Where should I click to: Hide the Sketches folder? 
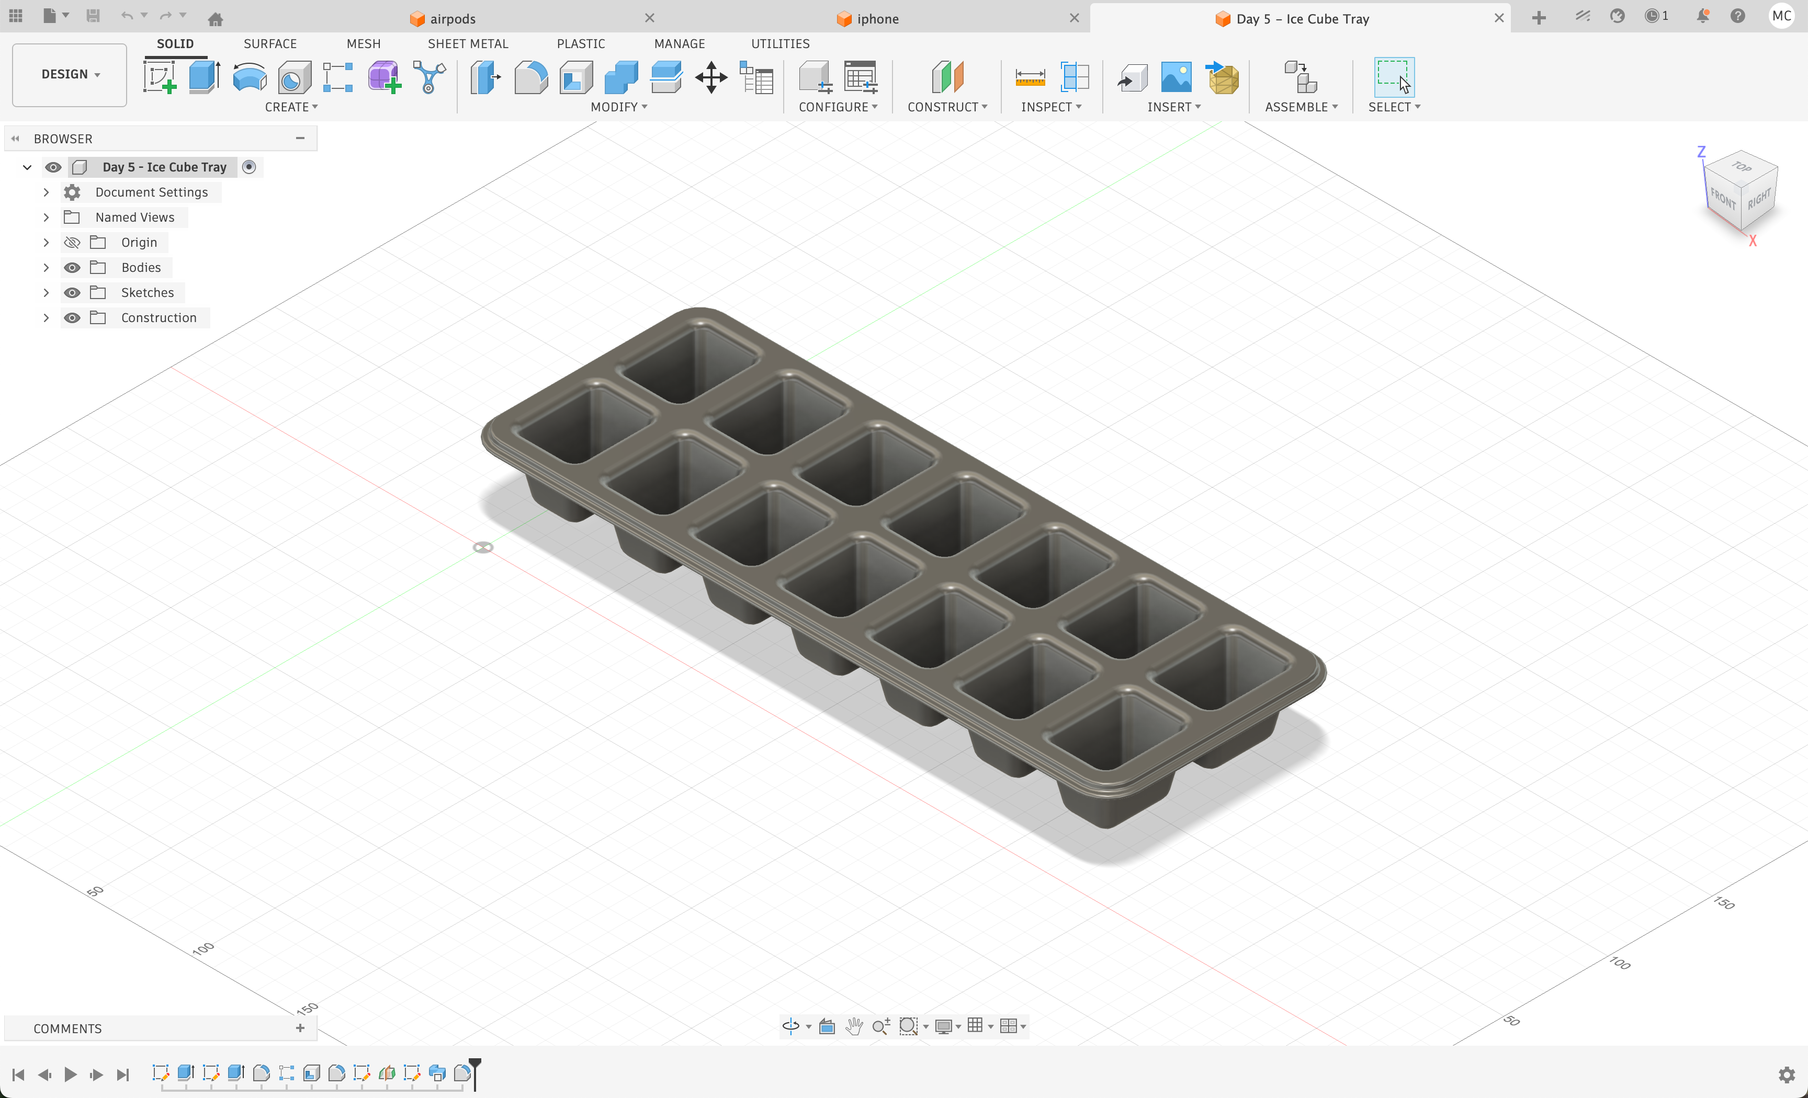tap(72, 292)
